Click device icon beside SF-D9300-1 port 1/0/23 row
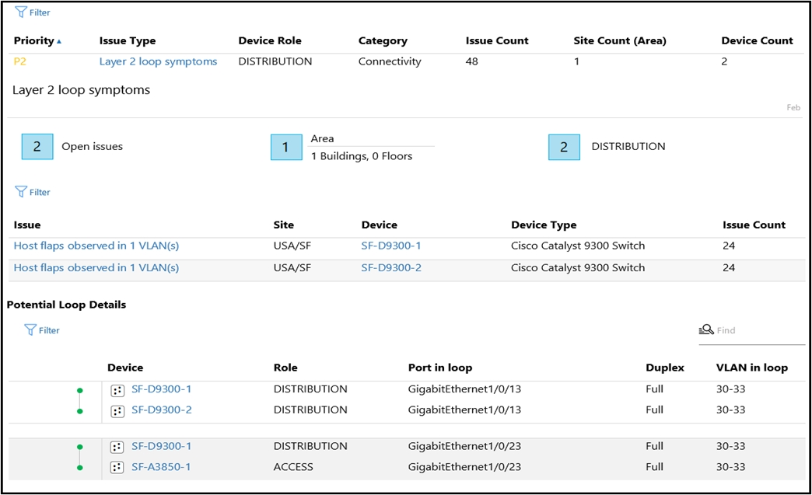Image resolution: width=812 pixels, height=495 pixels. point(117,447)
